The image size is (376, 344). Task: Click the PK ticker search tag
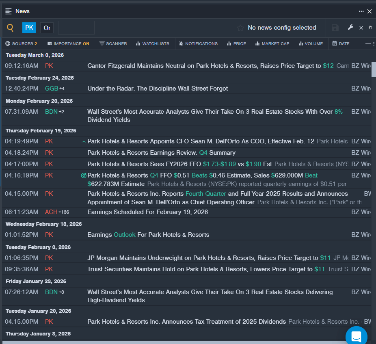tap(29, 28)
